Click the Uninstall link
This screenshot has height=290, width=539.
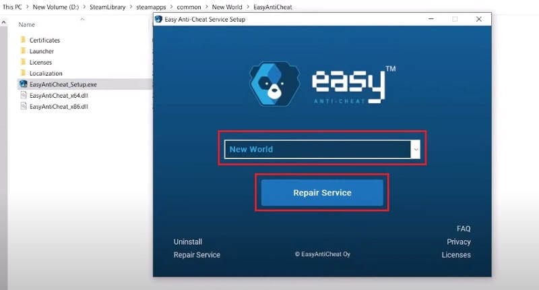tap(188, 242)
